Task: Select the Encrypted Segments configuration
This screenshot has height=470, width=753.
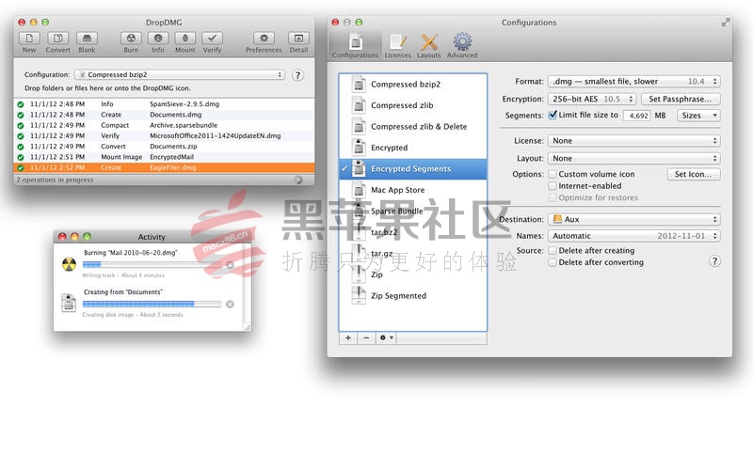Action: [413, 169]
